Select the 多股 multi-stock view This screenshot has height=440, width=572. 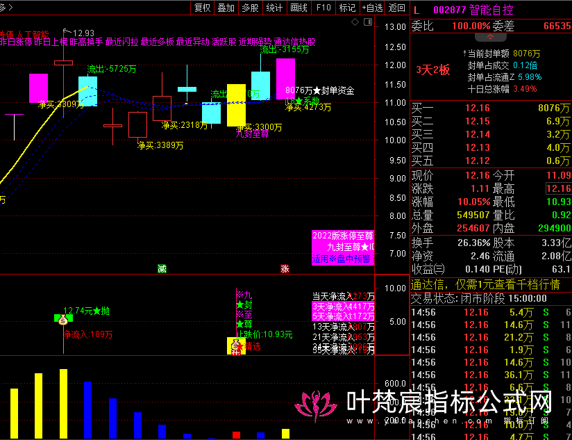(x=250, y=8)
